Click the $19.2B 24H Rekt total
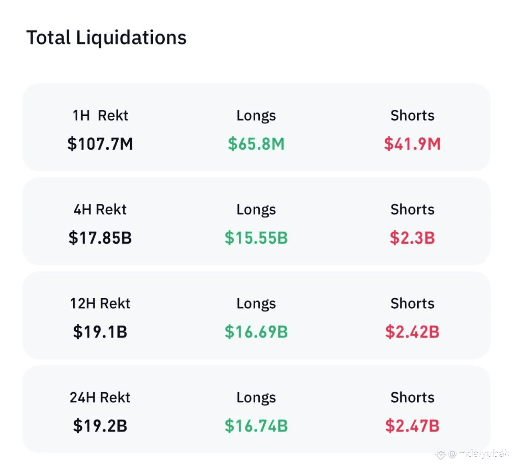Screen dimensions: 513x464 coord(100,426)
